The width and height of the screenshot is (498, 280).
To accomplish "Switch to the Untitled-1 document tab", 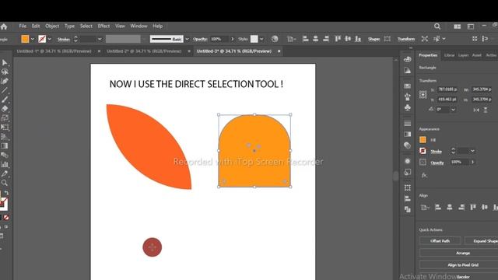I will 54,51.
